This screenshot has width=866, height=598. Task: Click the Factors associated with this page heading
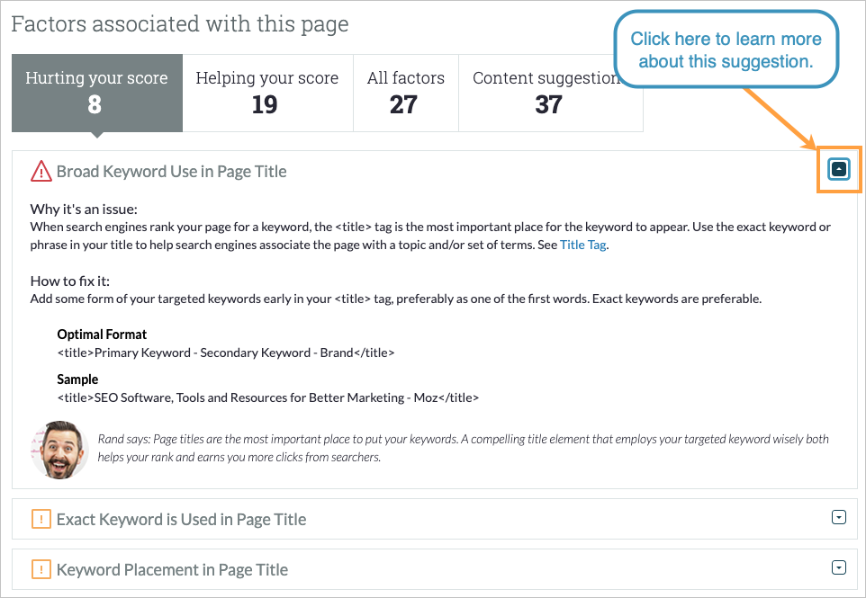coord(180,23)
